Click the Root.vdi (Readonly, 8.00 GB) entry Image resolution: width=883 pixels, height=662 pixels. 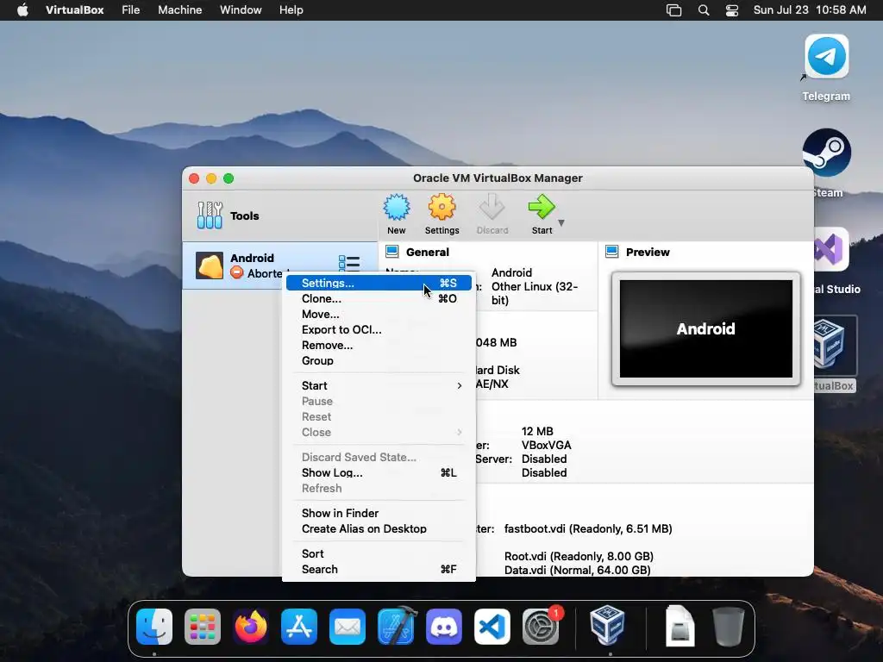[579, 556]
